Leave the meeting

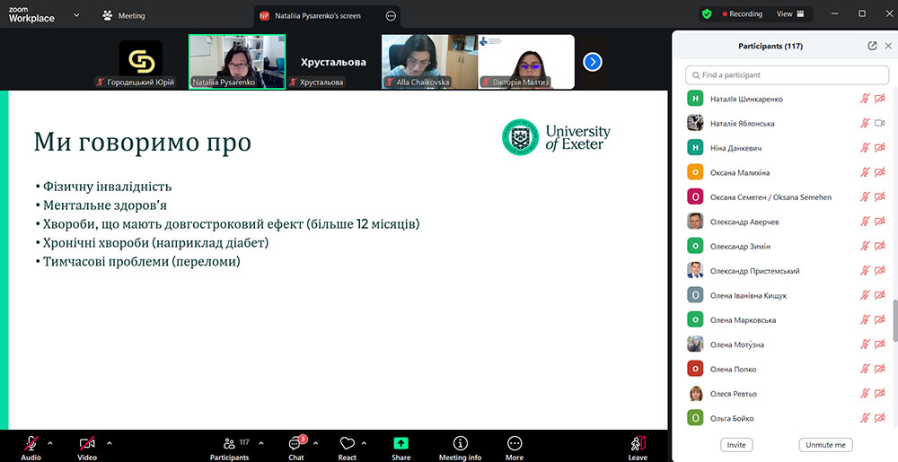[x=638, y=445]
